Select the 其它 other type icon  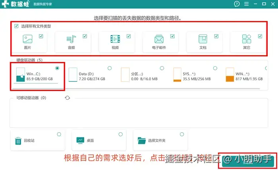tap(247, 39)
